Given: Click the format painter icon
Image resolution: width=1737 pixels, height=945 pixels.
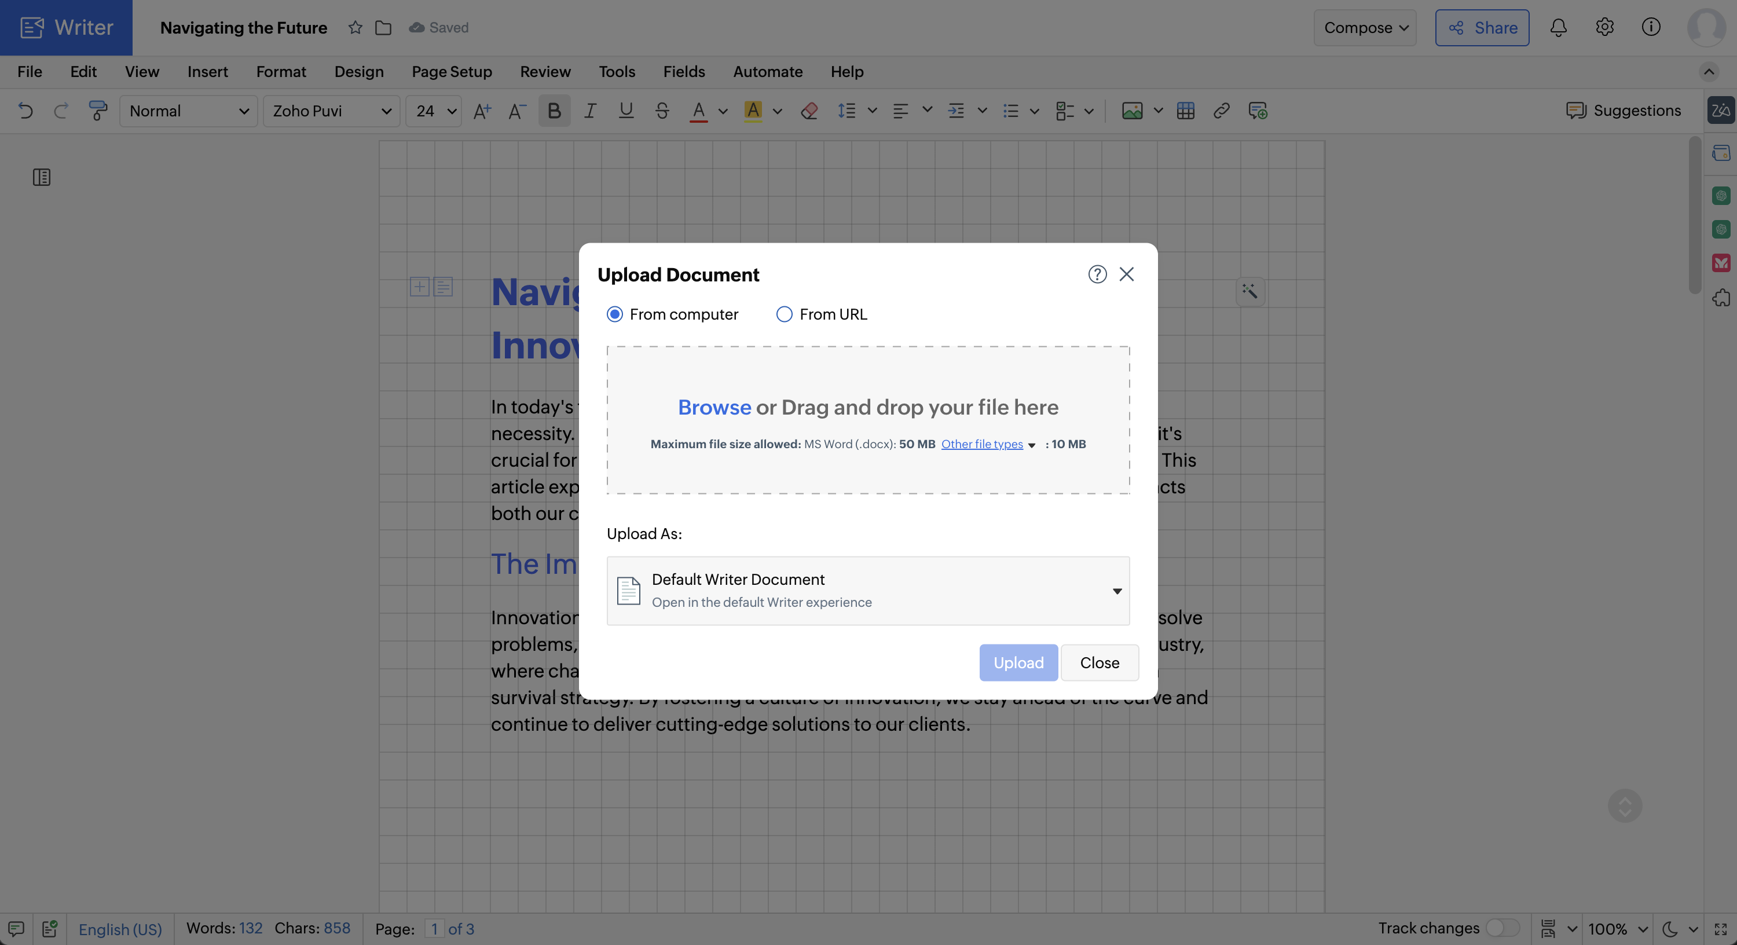Looking at the screenshot, I should click(x=98, y=111).
